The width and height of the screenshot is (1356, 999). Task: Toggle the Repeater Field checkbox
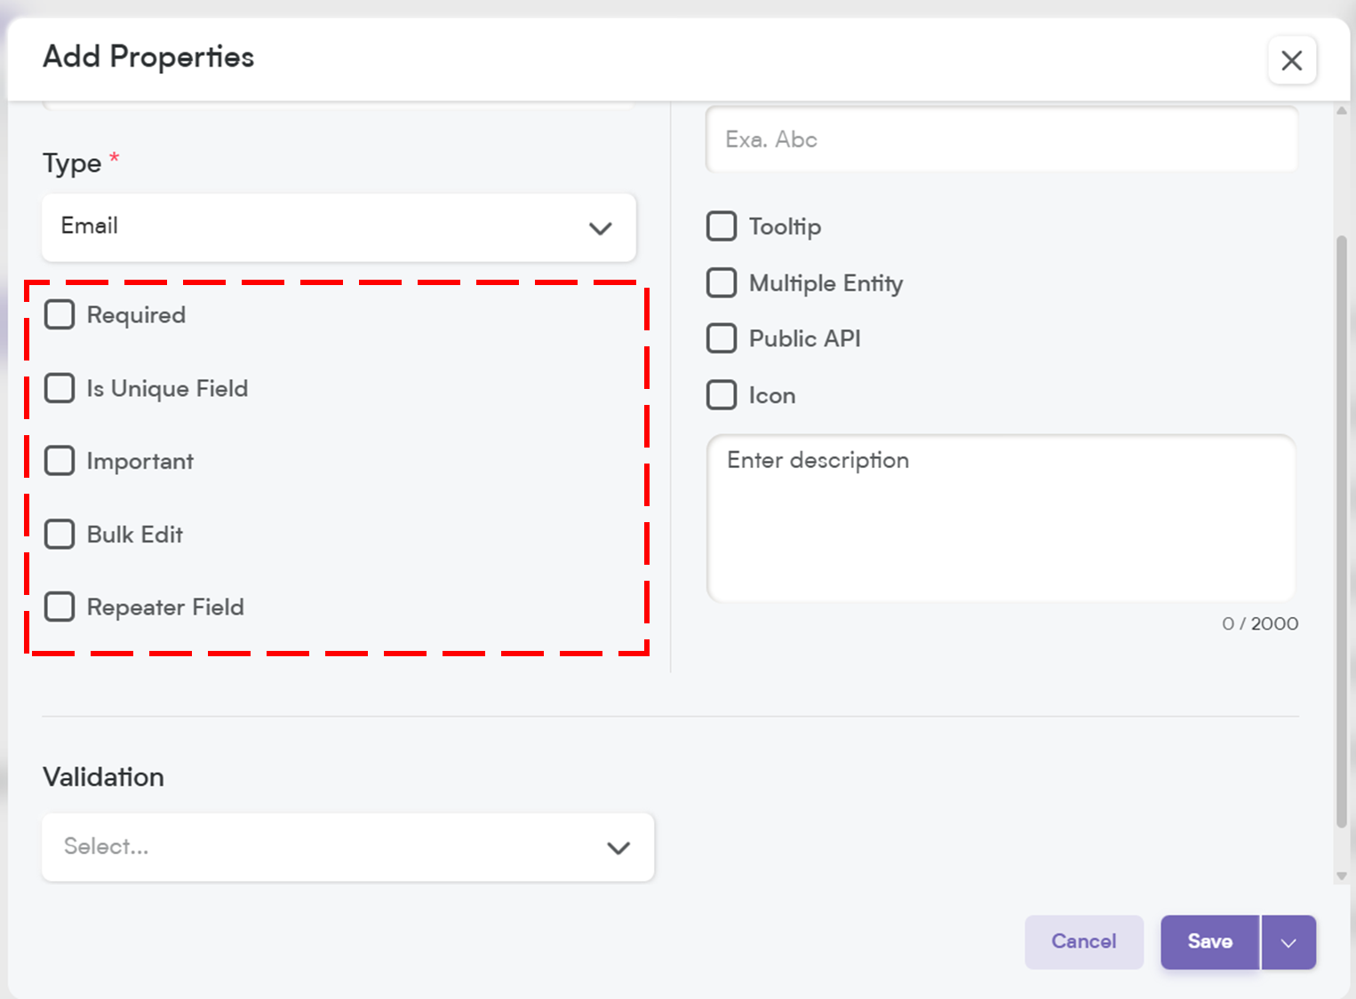click(60, 607)
